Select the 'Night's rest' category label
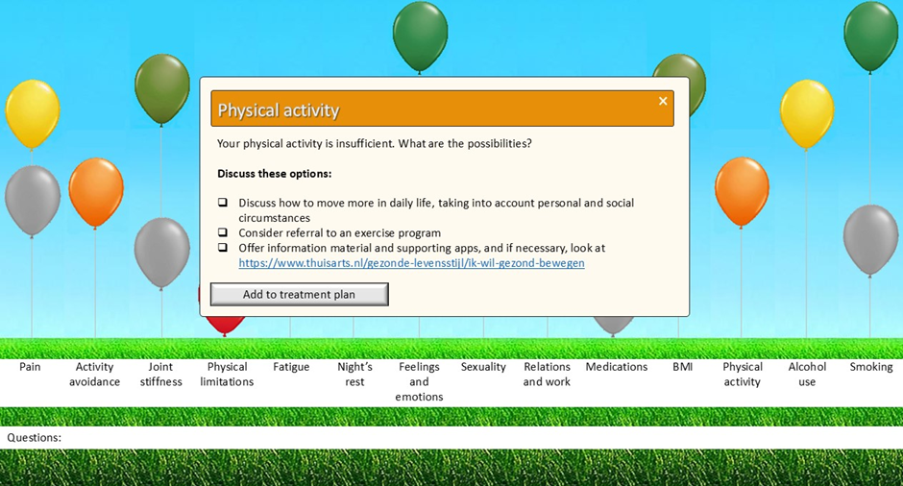The height and width of the screenshot is (486, 903). 354,375
